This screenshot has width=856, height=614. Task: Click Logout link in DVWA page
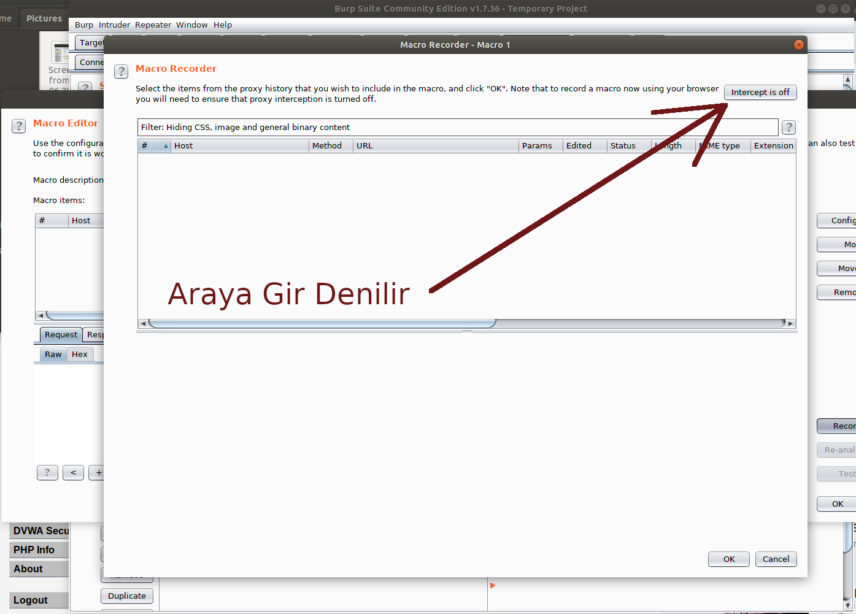[39, 600]
